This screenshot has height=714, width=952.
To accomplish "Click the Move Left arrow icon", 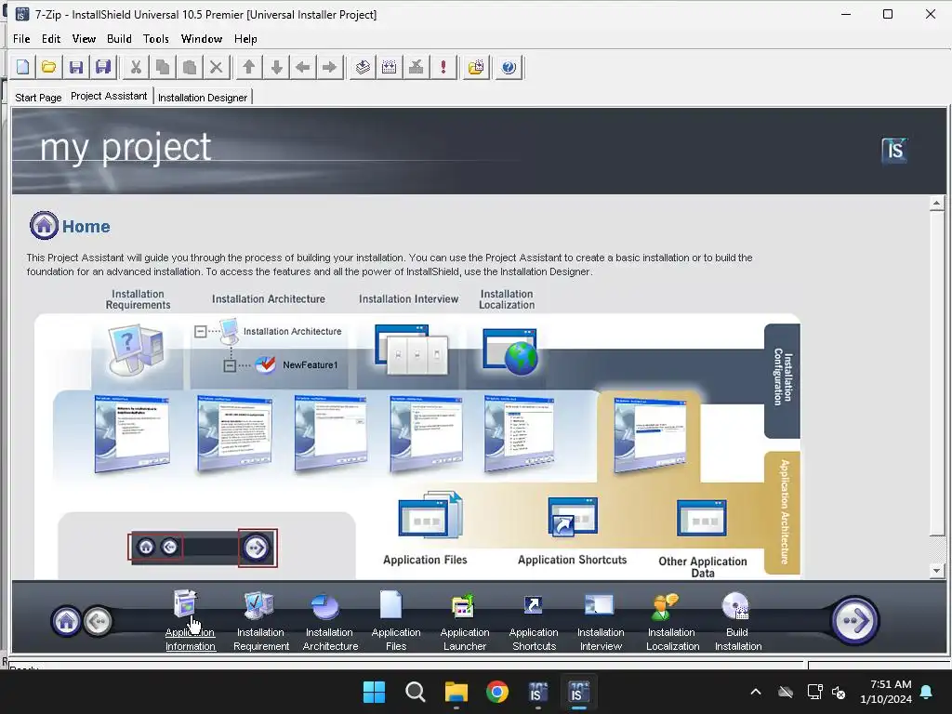I will click(303, 67).
